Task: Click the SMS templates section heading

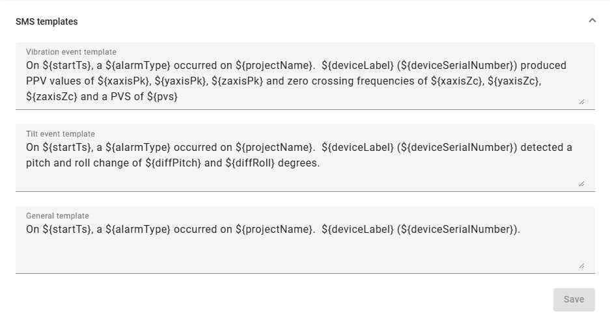Action: tap(47, 21)
